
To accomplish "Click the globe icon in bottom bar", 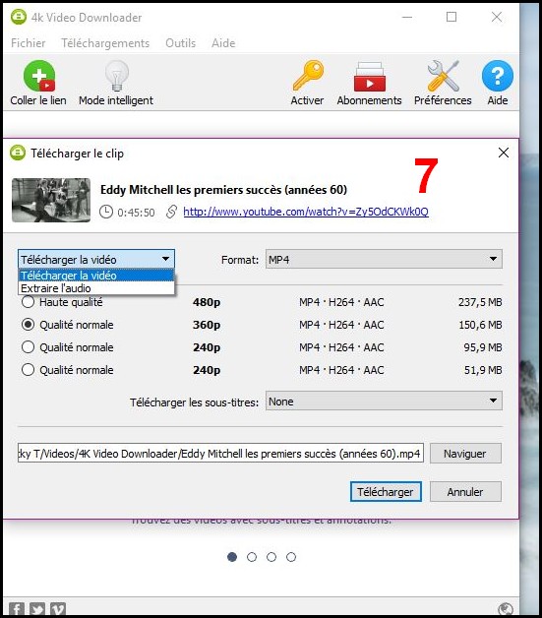I will tap(506, 609).
